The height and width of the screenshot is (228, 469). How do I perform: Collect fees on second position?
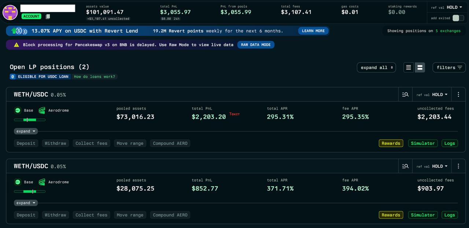tap(91, 215)
